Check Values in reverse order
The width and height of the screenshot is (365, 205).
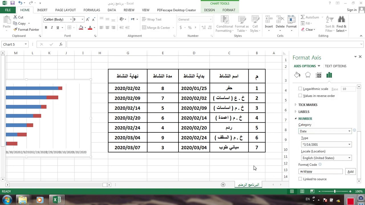[300, 96]
